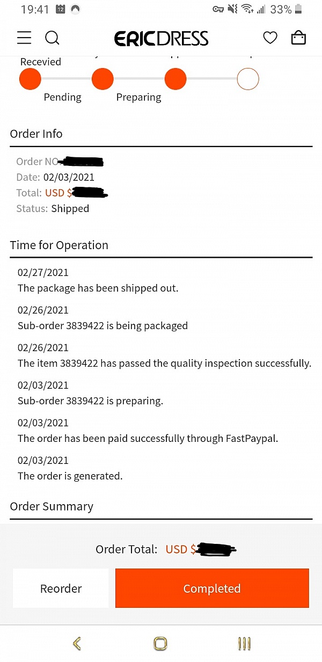The width and height of the screenshot is (322, 662).
Task: Select the Received progress step circle
Action: tap(30, 79)
